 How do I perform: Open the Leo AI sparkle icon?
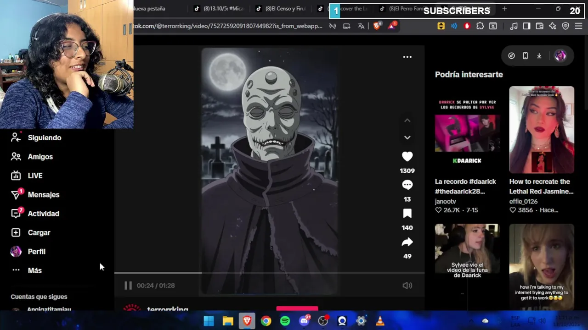tap(553, 26)
